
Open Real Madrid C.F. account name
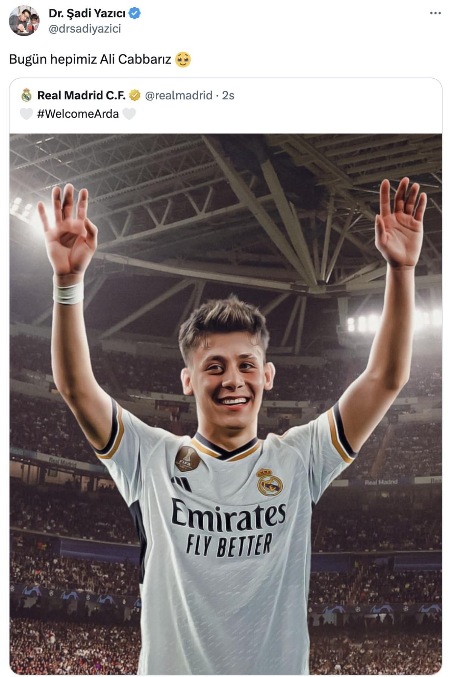point(82,95)
